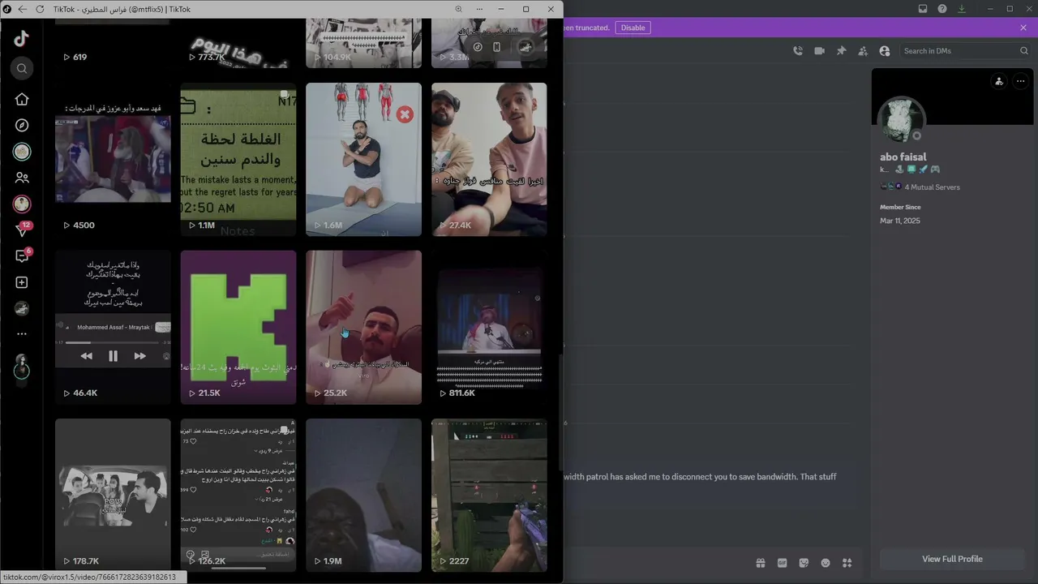Open the car POV video with 178.7K views
Viewport: 1038px width, 584px height.
point(113,495)
